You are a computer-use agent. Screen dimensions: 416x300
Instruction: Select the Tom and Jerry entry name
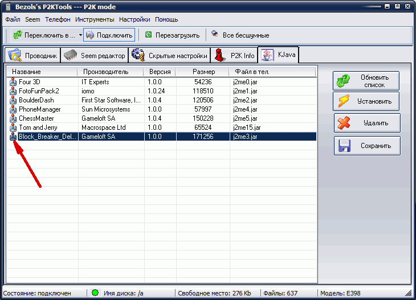pos(38,128)
